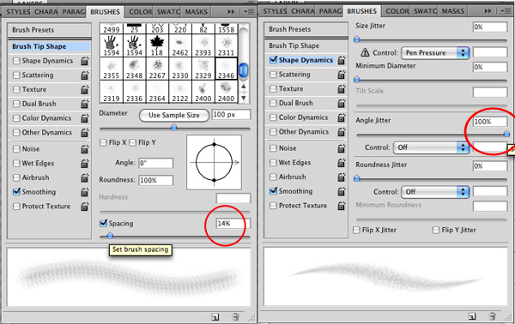Screen dimensions: 515x324
Task: Toggle the Spacing checkbox
Action: 103,224
